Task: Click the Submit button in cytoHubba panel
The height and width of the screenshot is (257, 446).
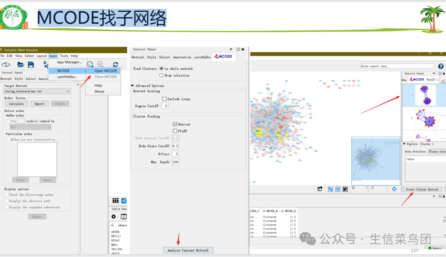Action: 37,217
